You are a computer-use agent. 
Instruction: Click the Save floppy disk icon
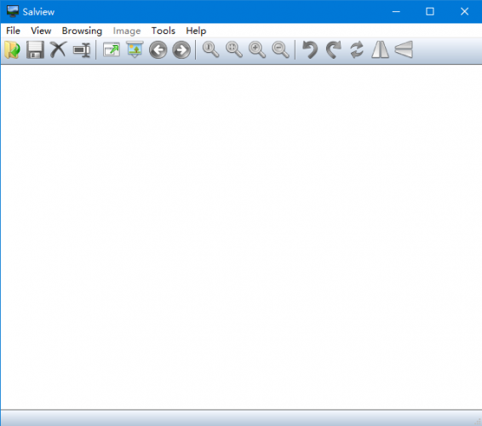click(x=35, y=49)
